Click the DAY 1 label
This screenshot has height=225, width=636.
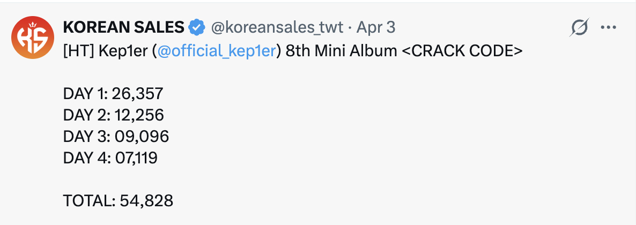[84, 94]
